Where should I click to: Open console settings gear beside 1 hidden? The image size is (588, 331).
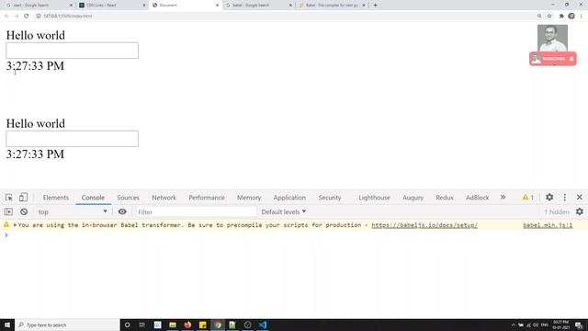[580, 212]
